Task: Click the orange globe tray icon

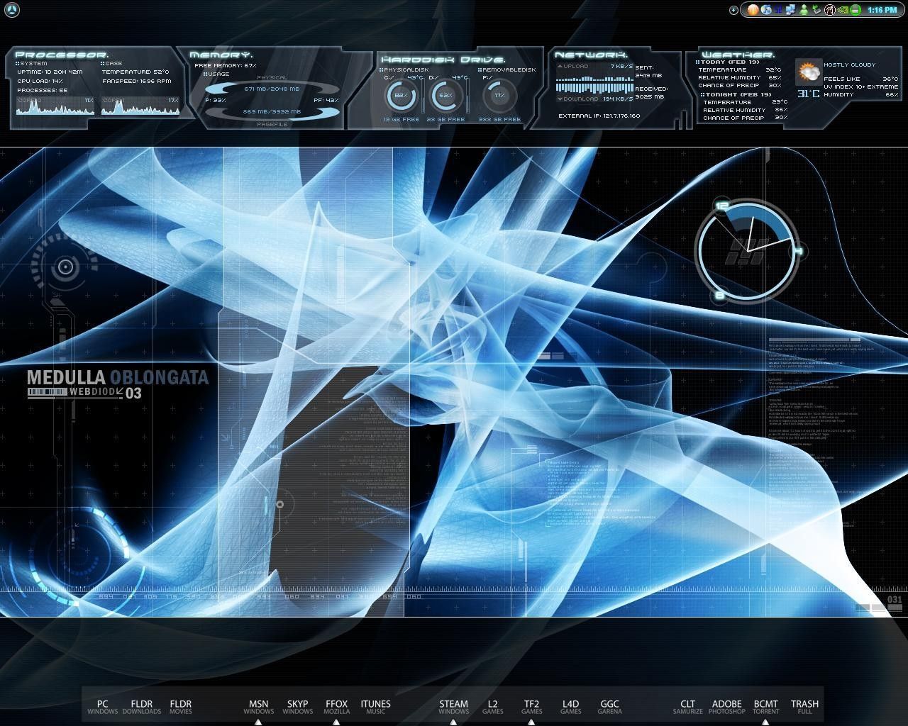Action: [752, 9]
